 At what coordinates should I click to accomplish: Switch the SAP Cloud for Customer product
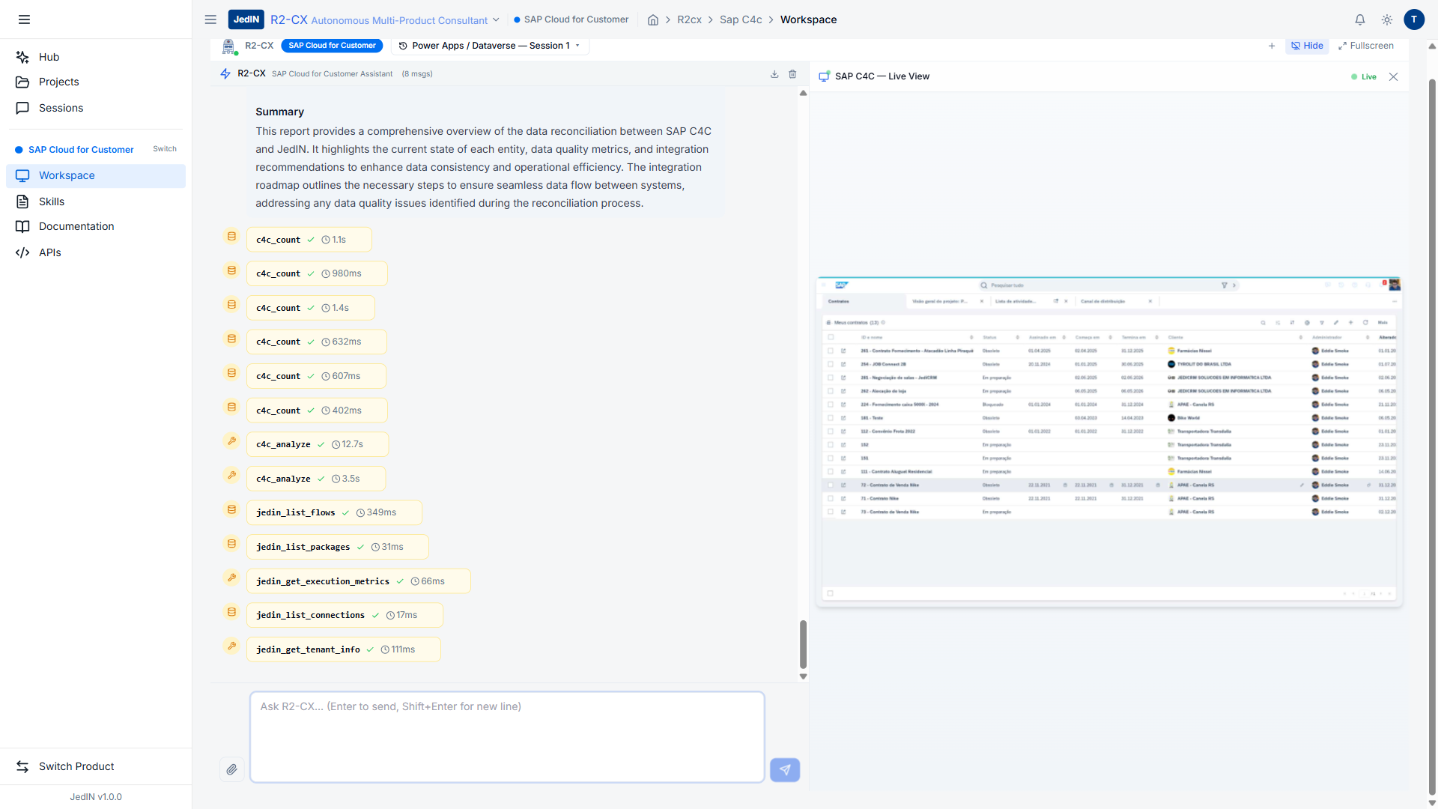tap(164, 149)
